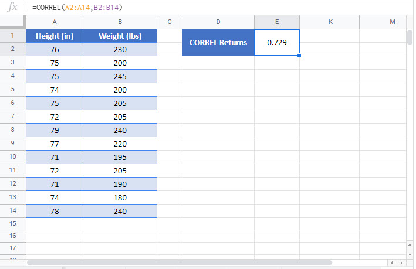
Task: Select the cell showing 0.729
Action: click(277, 43)
